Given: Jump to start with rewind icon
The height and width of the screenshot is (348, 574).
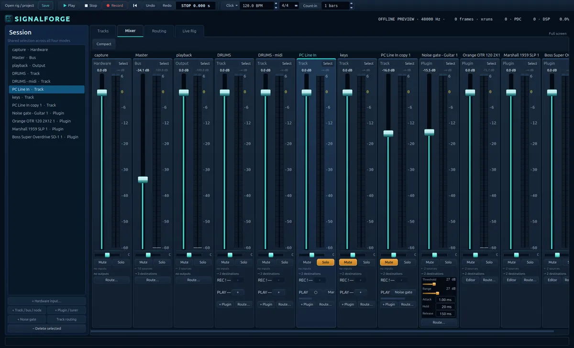Looking at the screenshot, I should coord(135,6).
